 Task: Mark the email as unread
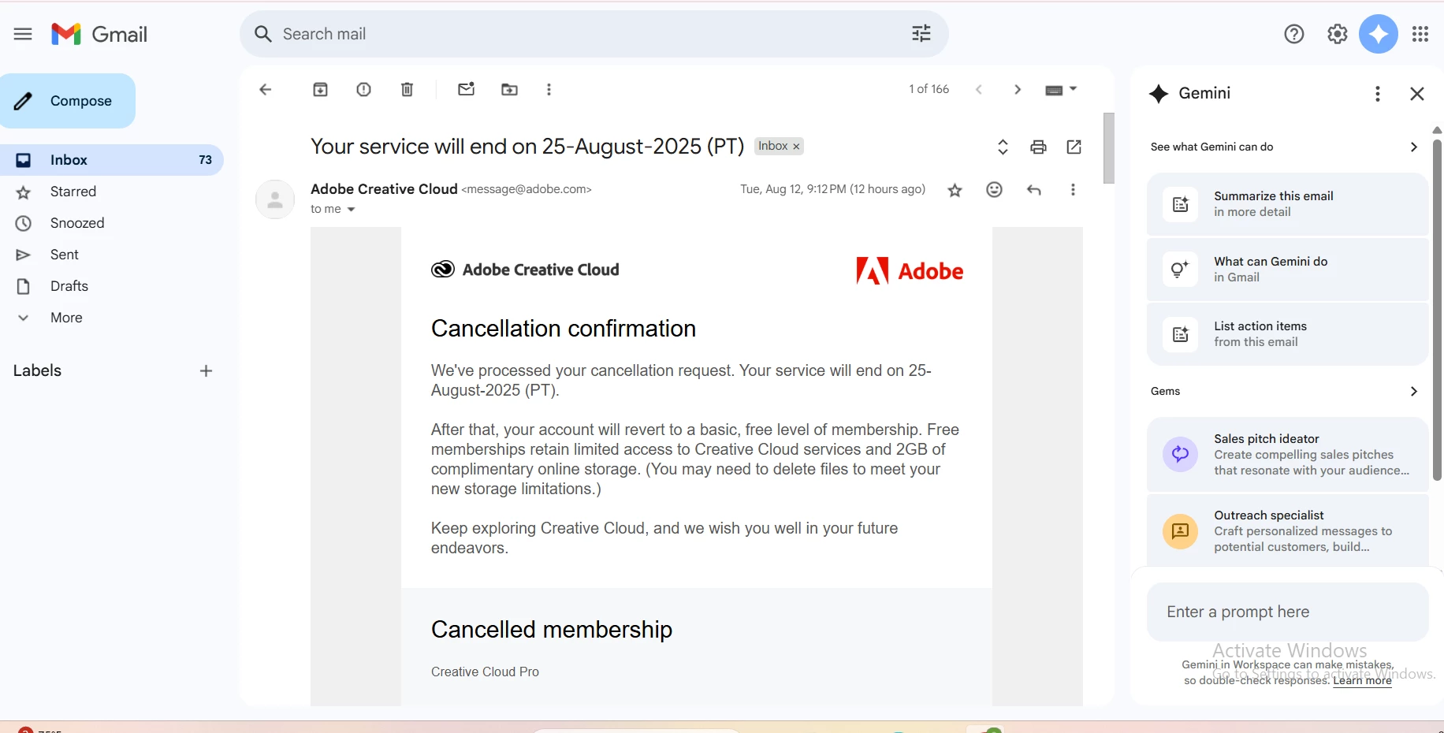pos(466,89)
